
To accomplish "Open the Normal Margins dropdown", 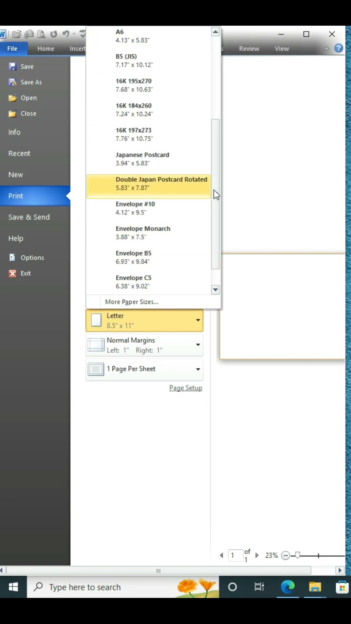I will (x=144, y=345).
